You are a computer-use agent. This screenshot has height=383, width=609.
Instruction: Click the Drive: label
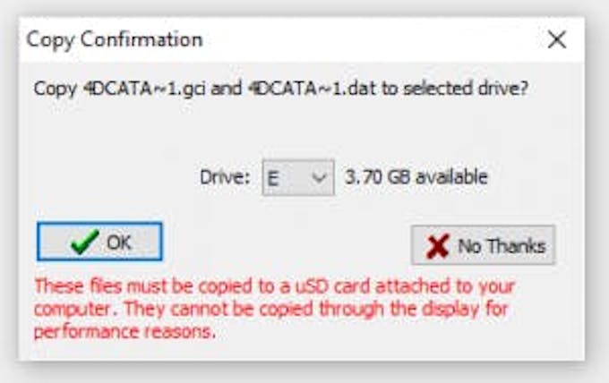tap(224, 177)
